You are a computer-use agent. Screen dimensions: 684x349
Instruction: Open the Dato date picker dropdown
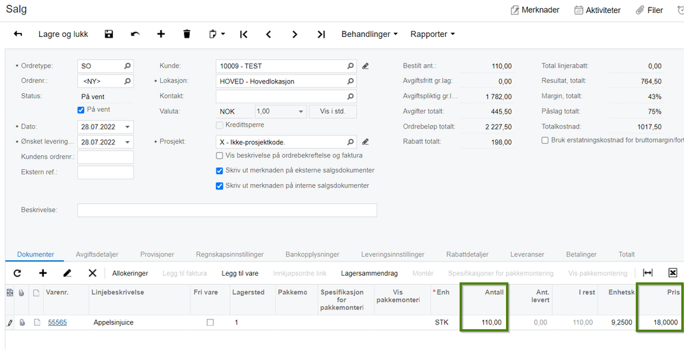[127, 127]
